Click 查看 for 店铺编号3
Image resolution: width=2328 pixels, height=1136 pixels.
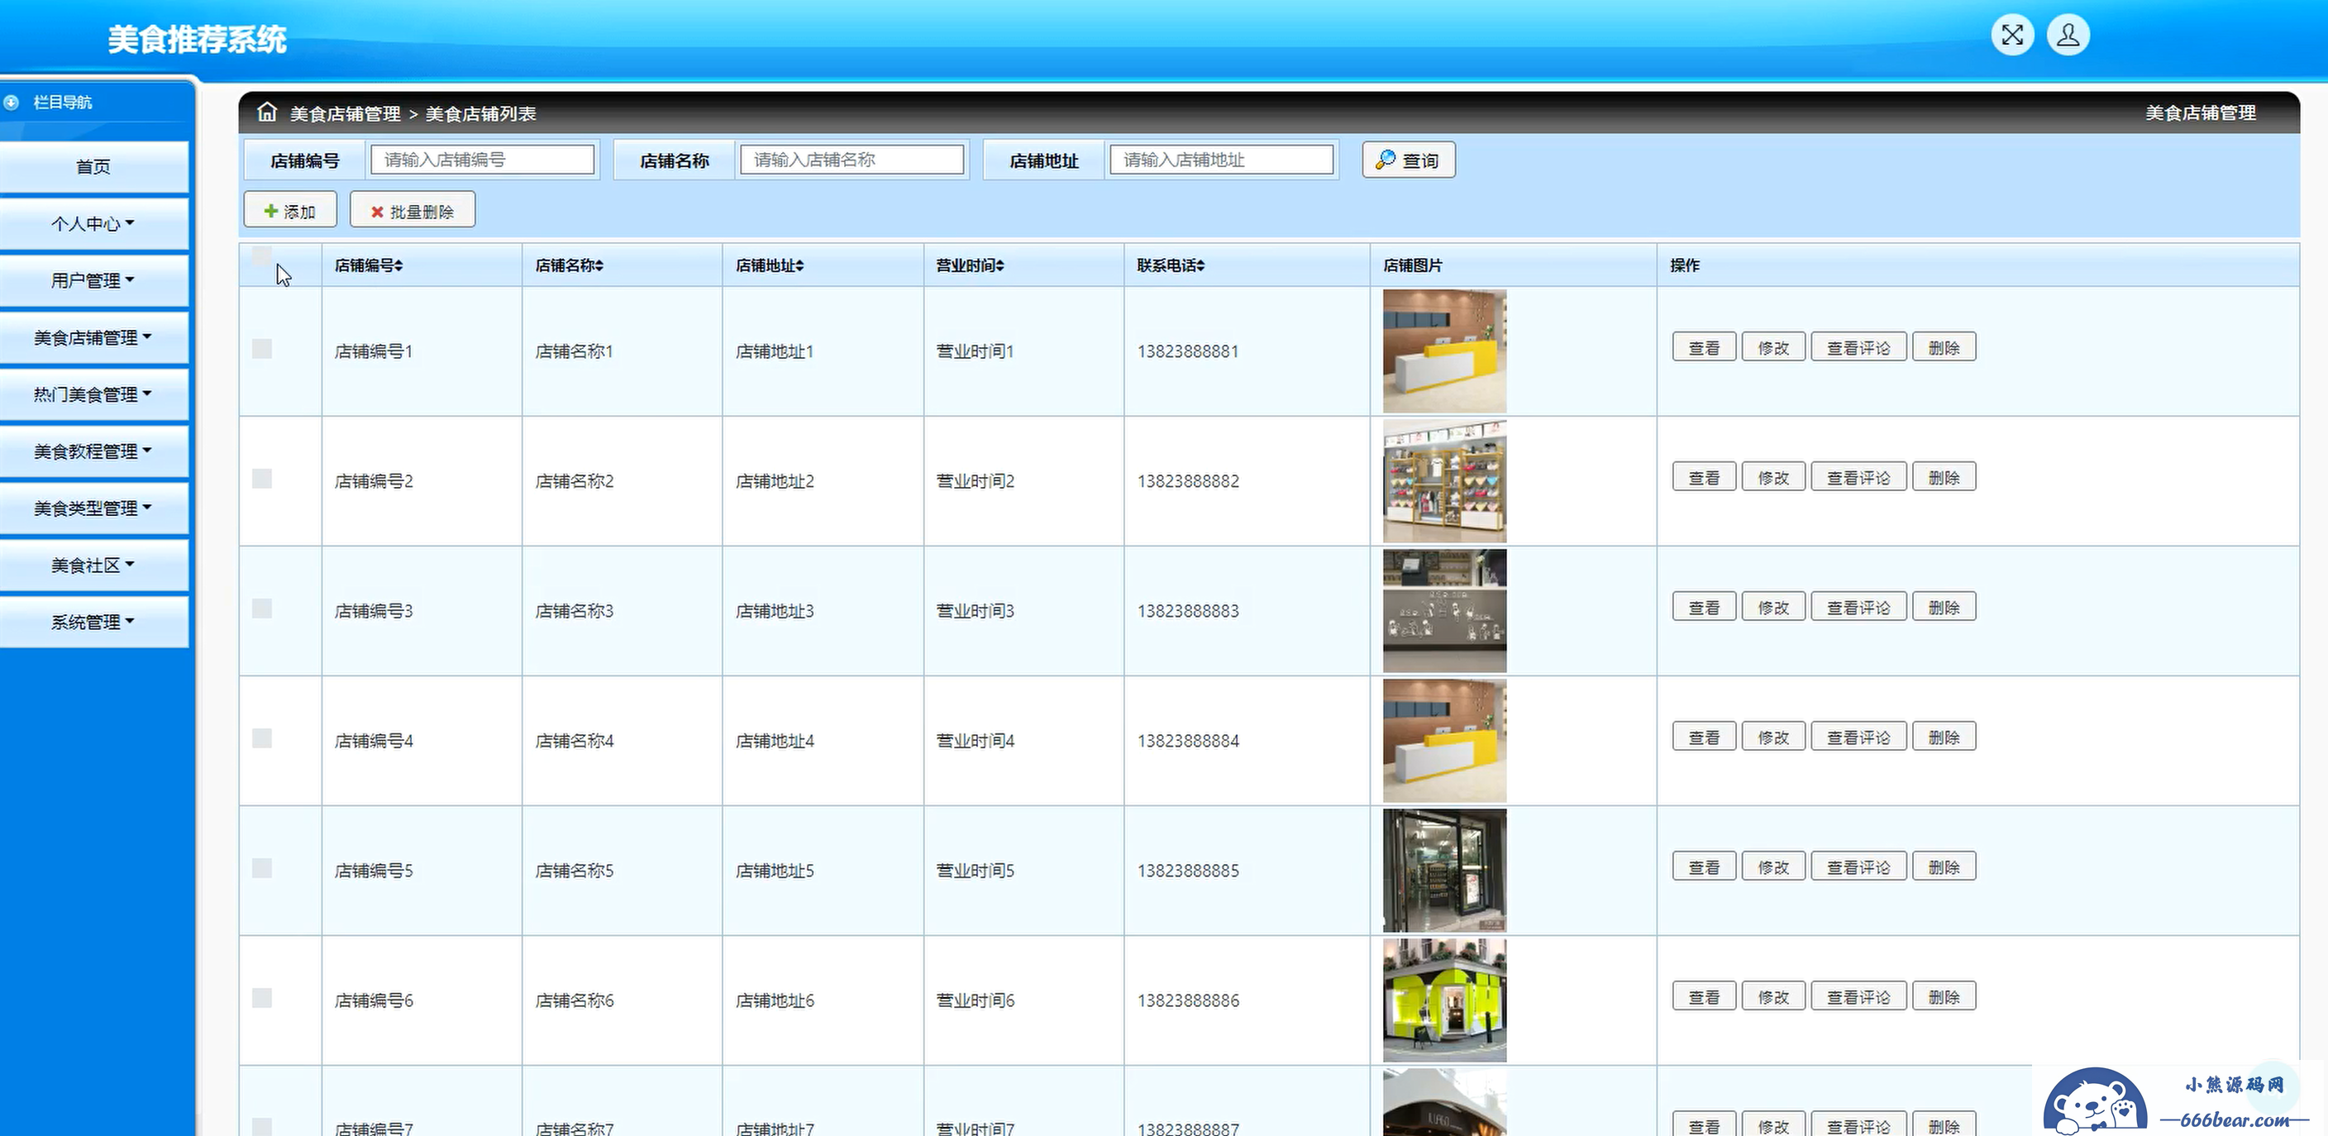tap(1704, 608)
